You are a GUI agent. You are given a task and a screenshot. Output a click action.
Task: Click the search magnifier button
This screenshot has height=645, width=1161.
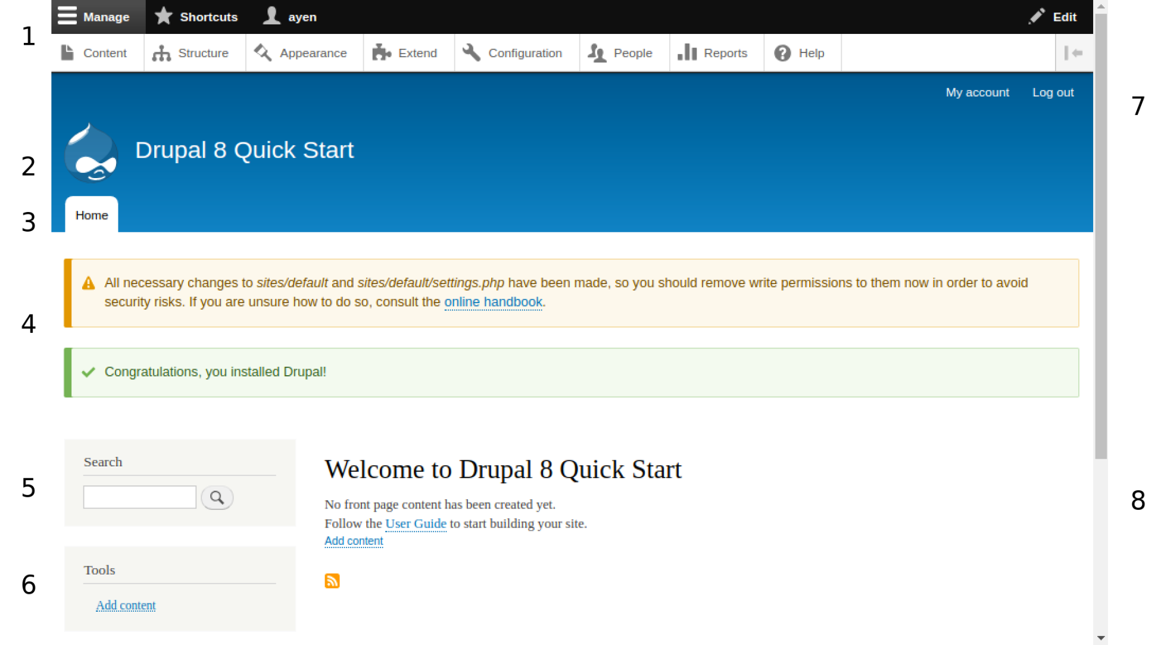217,497
